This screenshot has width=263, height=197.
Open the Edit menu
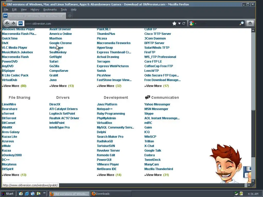14,9
